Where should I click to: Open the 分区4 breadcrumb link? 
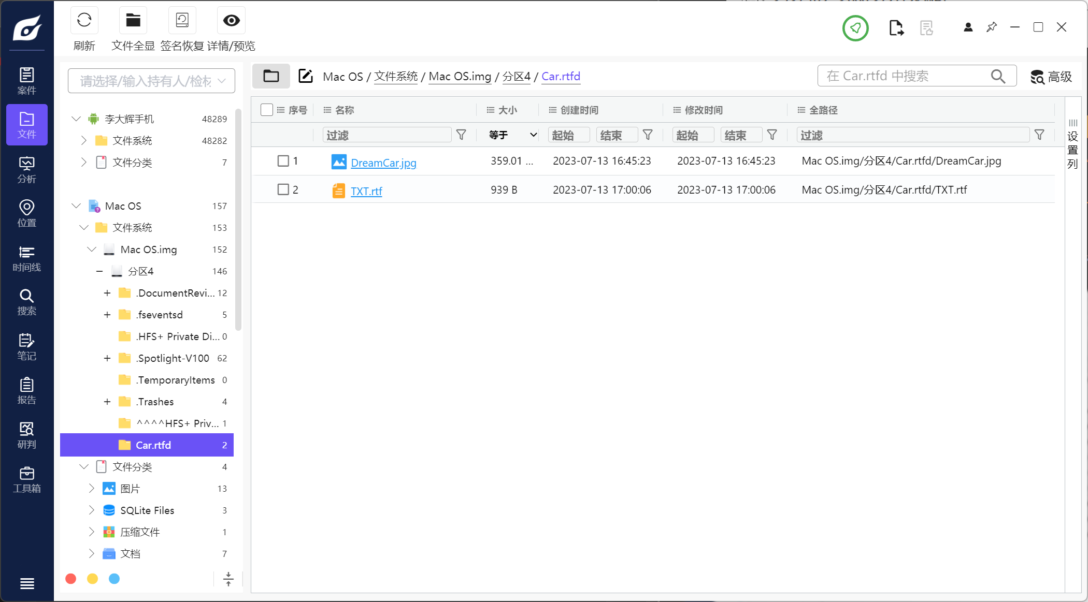(516, 77)
